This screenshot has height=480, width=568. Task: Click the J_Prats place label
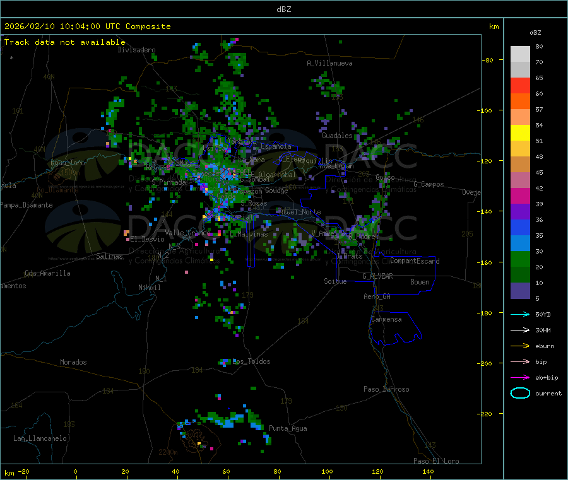tap(350, 256)
